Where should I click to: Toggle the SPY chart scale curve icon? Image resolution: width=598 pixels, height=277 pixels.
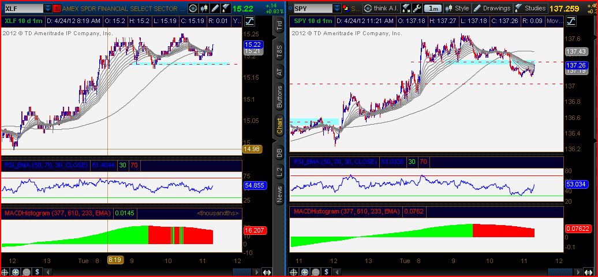(x=571, y=21)
